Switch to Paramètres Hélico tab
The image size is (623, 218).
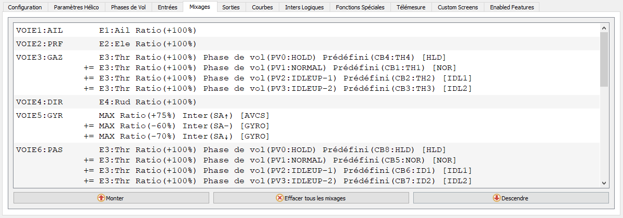pos(78,7)
